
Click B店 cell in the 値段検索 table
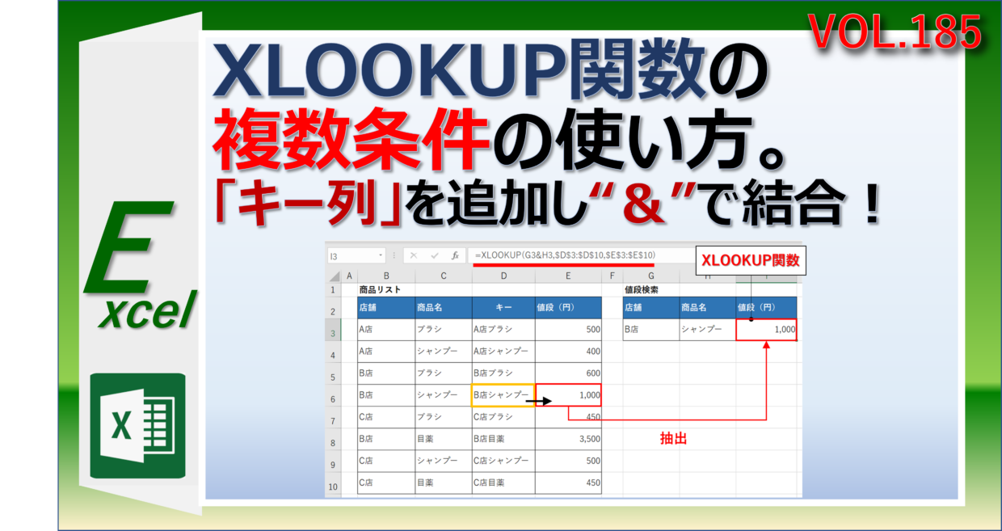tap(651, 330)
